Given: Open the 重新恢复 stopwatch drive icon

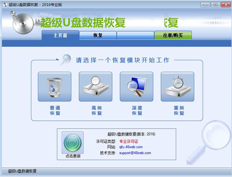Looking at the screenshot, I should tap(177, 87).
